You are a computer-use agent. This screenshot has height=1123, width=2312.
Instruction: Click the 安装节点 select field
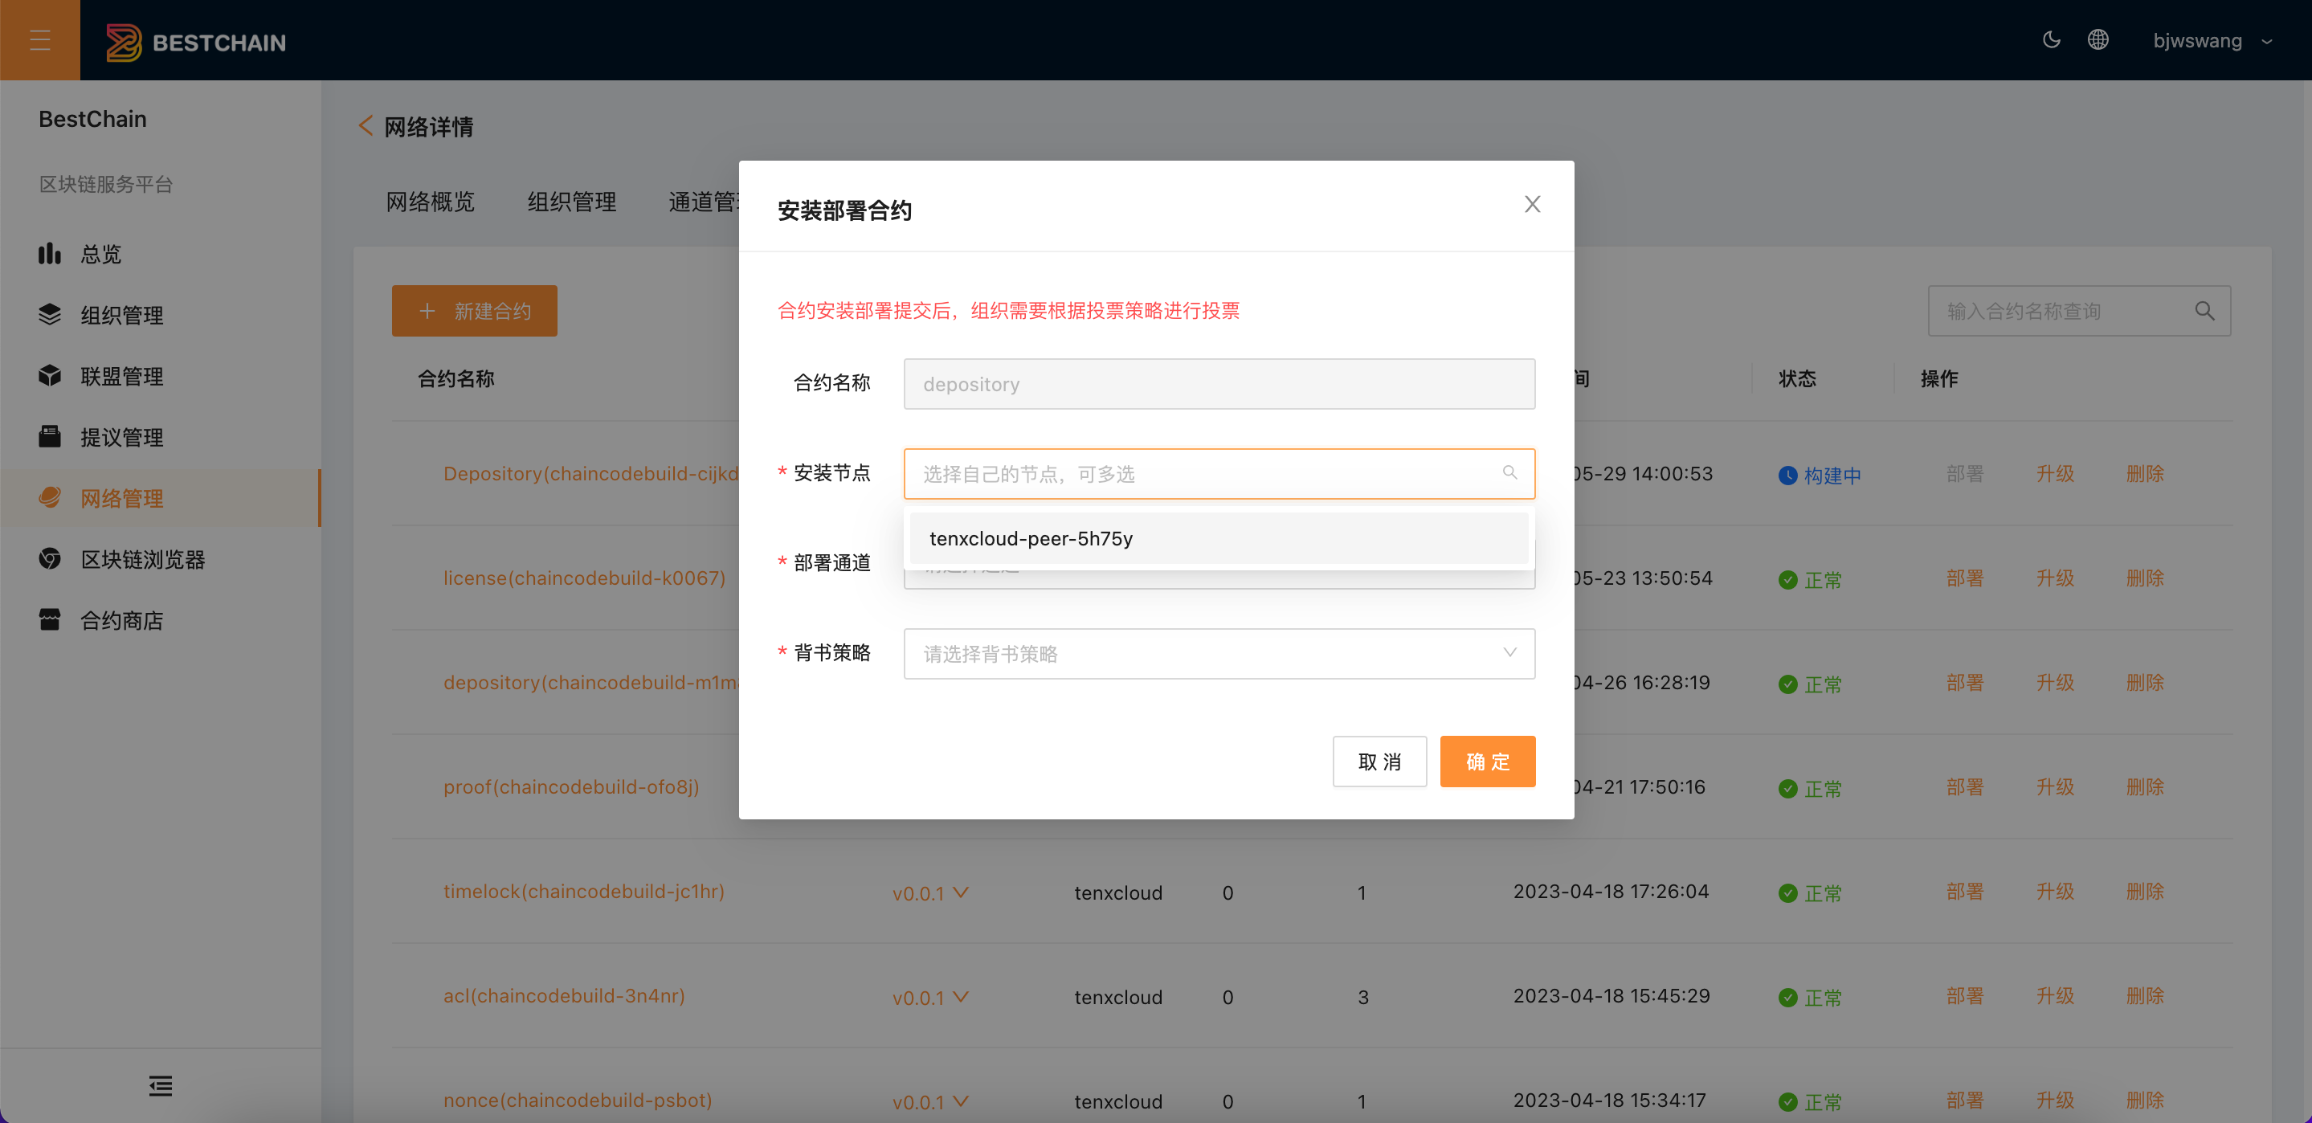click(x=1219, y=474)
